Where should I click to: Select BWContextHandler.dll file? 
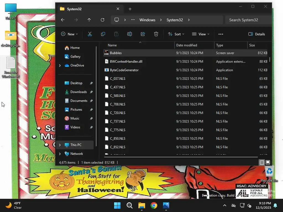pyautogui.click(x=185, y=62)
